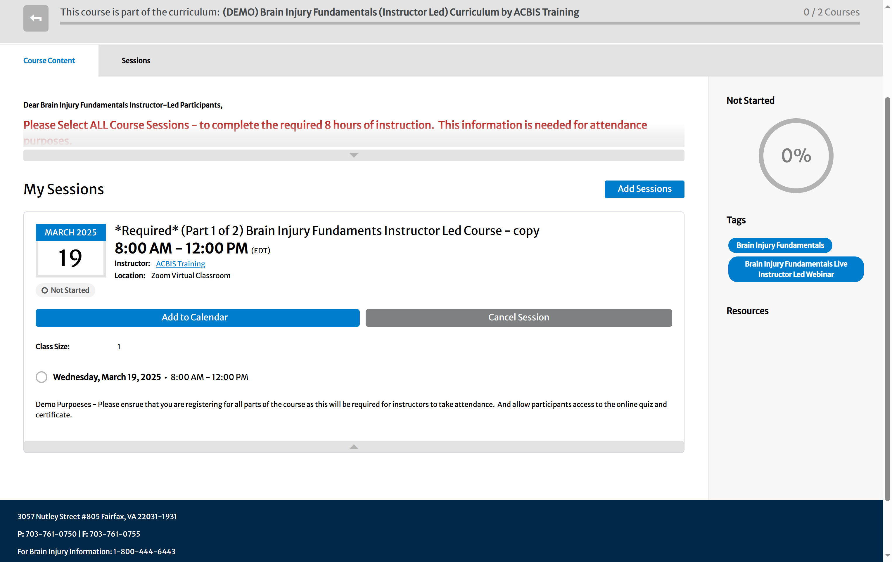
Task: Click the page vertical scrollbar
Action: click(887, 299)
